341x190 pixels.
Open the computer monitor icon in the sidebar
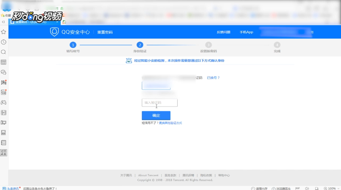[x=3, y=123]
